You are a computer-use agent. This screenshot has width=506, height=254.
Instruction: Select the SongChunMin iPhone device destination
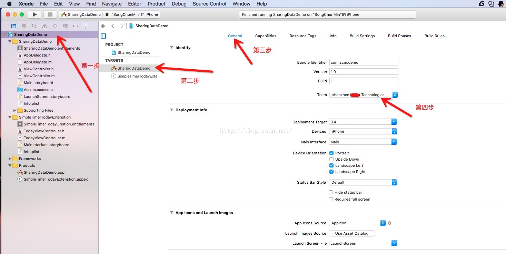pyautogui.click(x=132, y=14)
